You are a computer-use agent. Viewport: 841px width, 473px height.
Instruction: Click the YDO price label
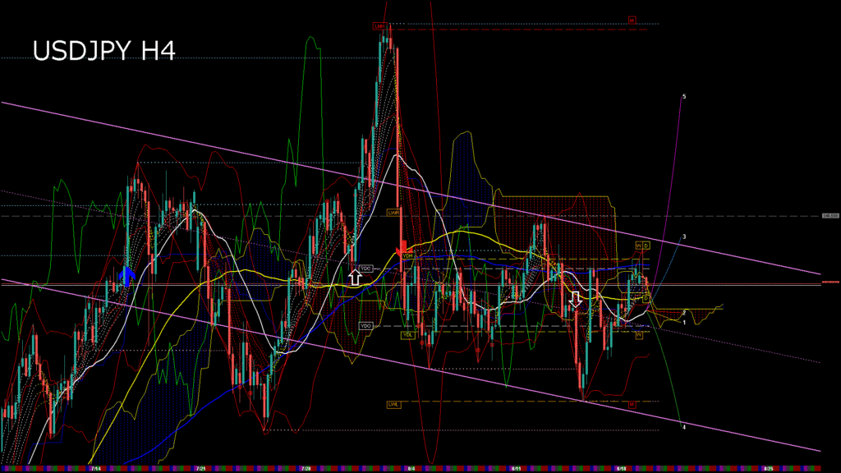[x=366, y=326]
